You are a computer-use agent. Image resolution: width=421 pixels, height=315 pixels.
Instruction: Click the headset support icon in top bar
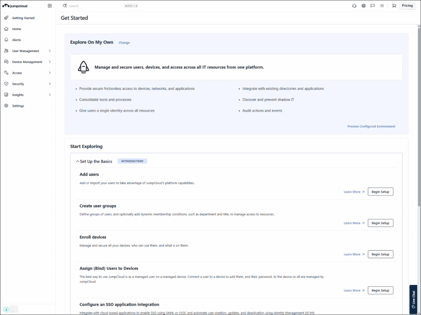tap(354, 6)
